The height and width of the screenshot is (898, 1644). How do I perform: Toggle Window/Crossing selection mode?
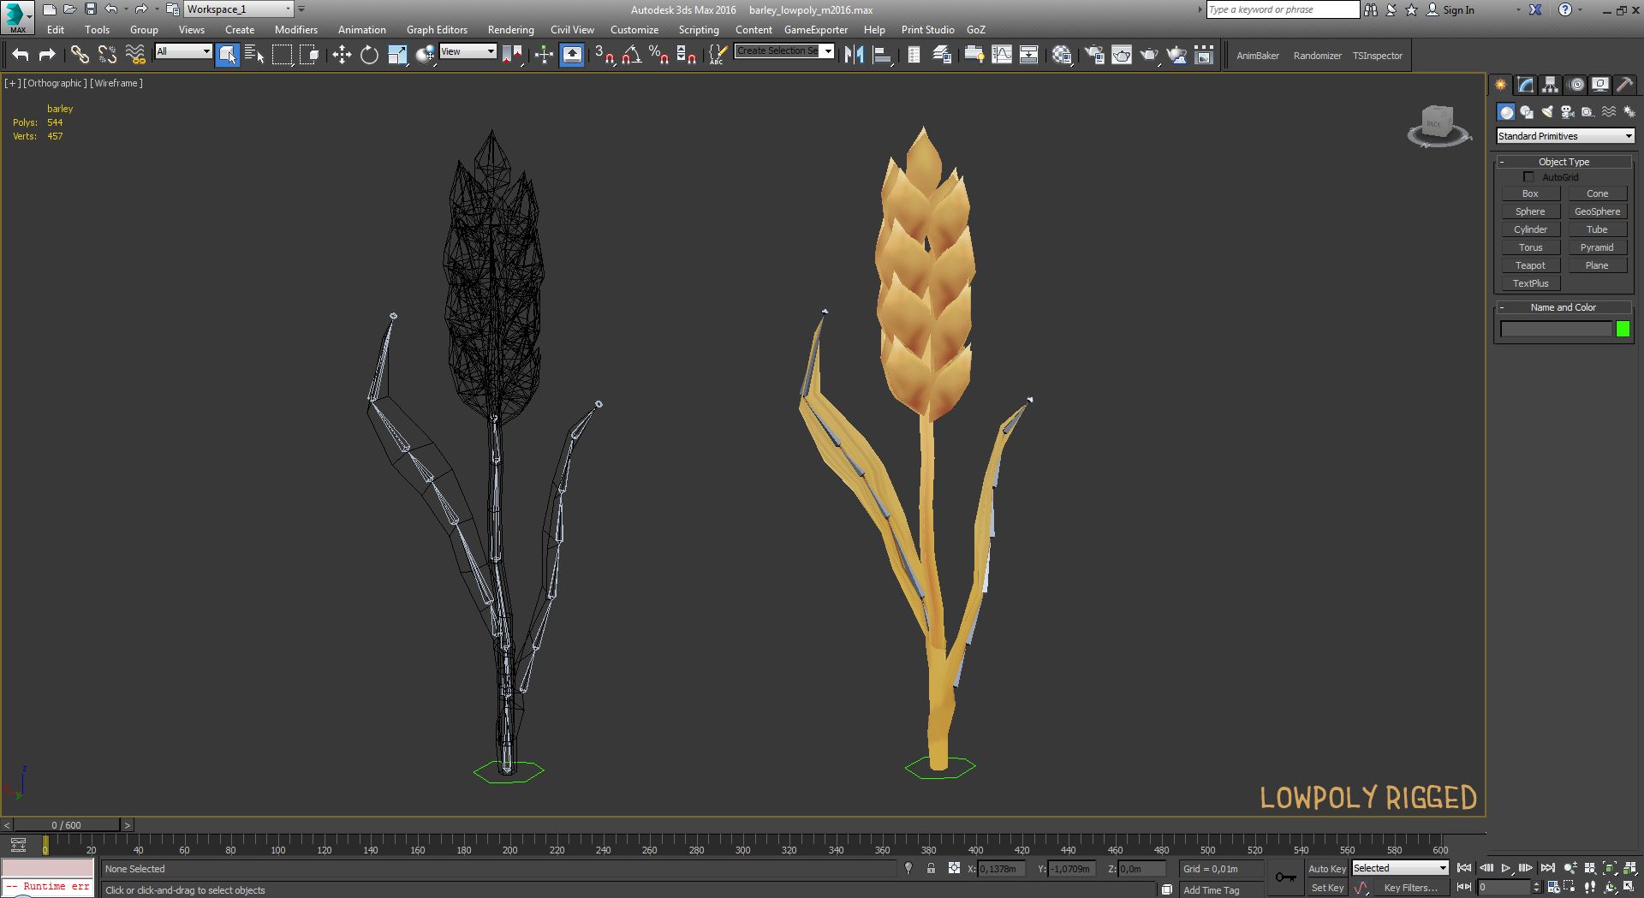[x=309, y=55]
